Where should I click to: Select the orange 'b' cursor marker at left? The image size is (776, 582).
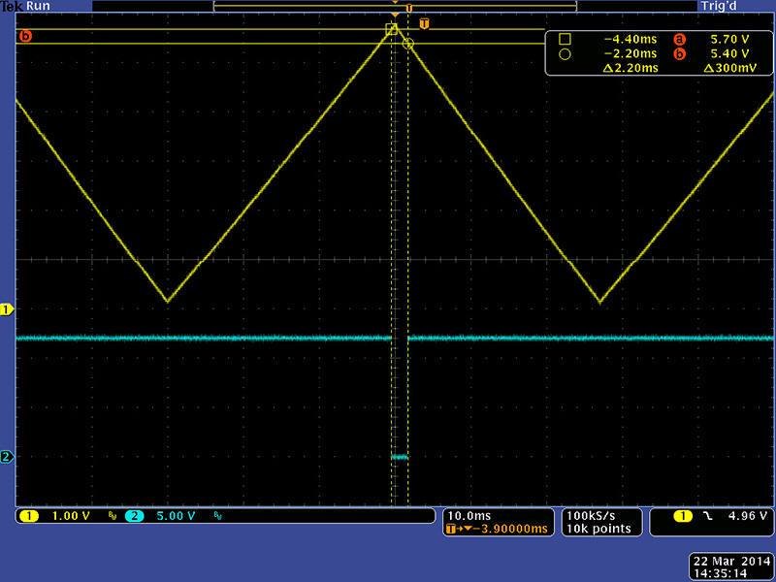25,37
